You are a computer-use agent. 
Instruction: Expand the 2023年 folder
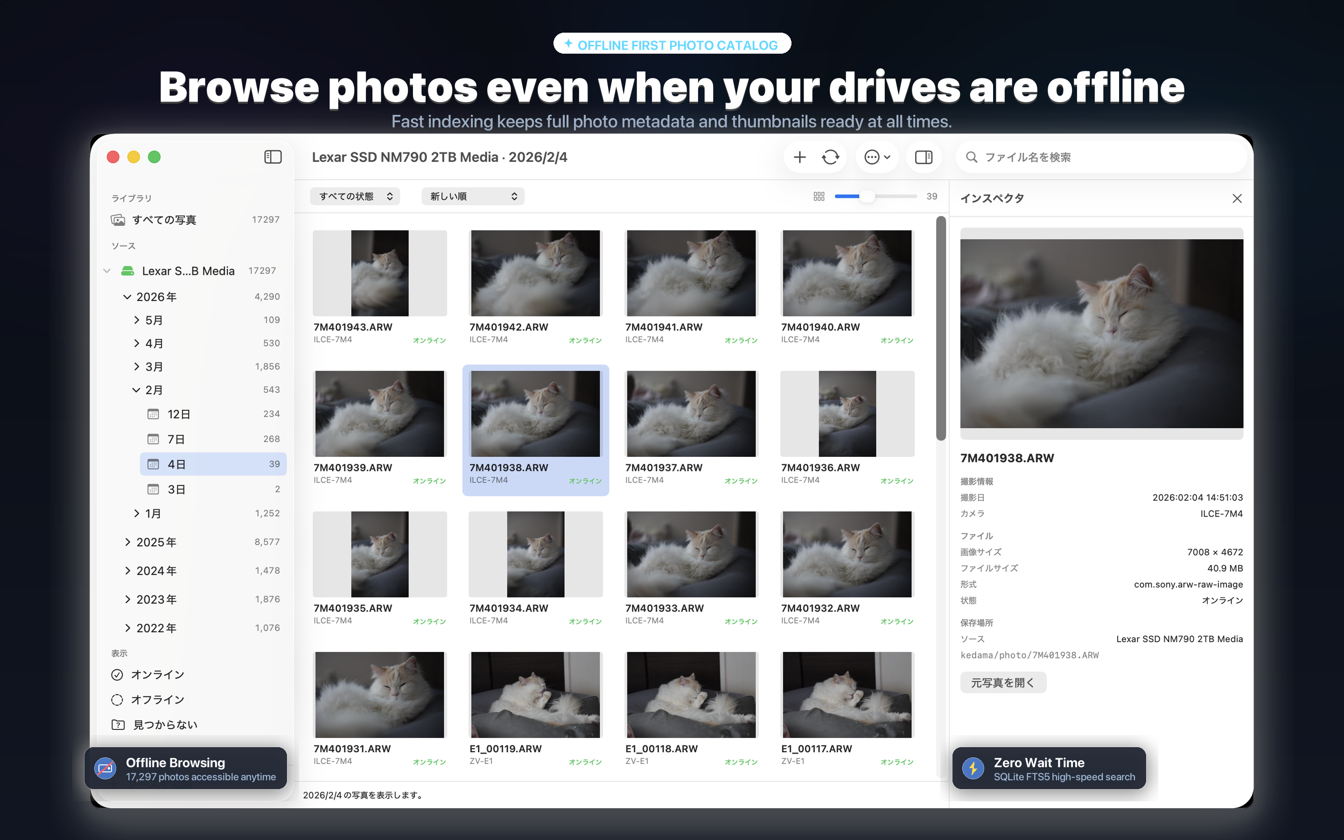click(127, 599)
